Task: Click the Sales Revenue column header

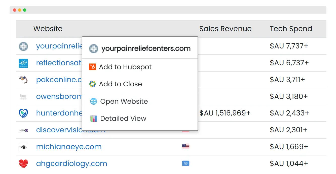Action: [225, 29]
